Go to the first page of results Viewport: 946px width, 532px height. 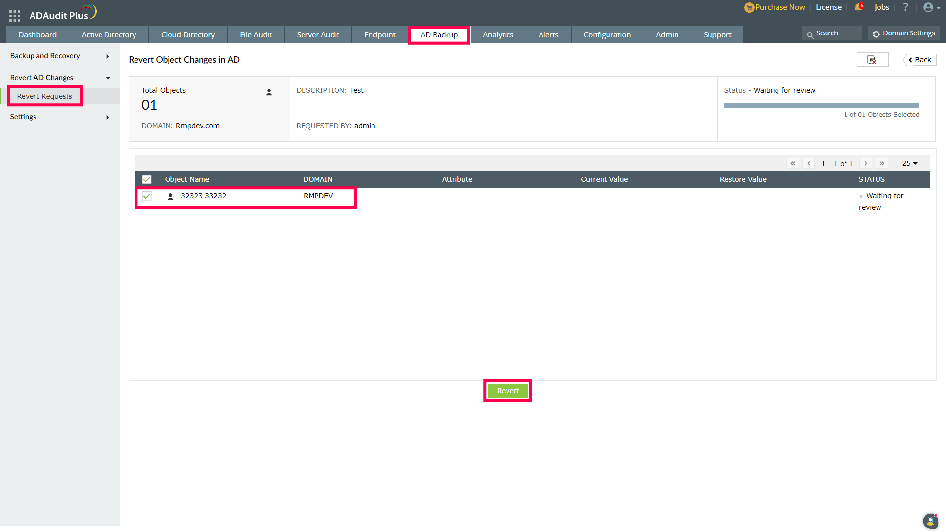coord(793,163)
